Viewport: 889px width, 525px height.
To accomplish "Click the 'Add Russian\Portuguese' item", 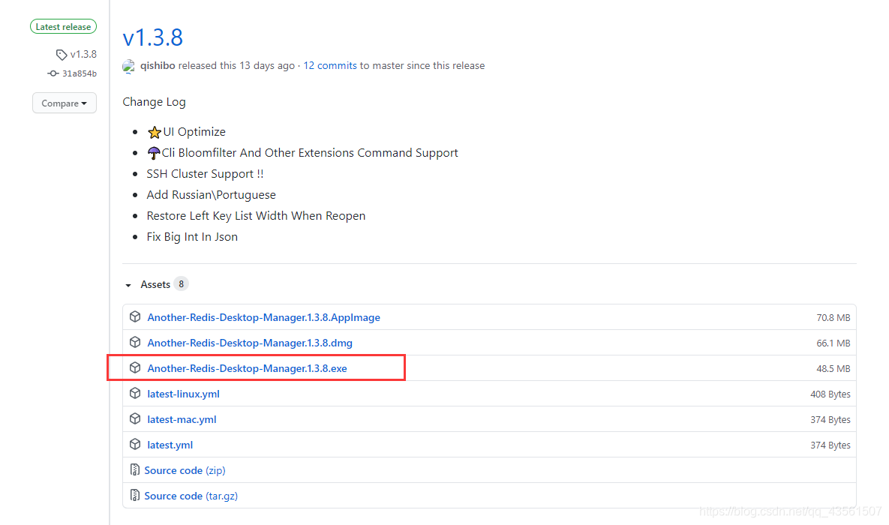I will click(x=211, y=195).
